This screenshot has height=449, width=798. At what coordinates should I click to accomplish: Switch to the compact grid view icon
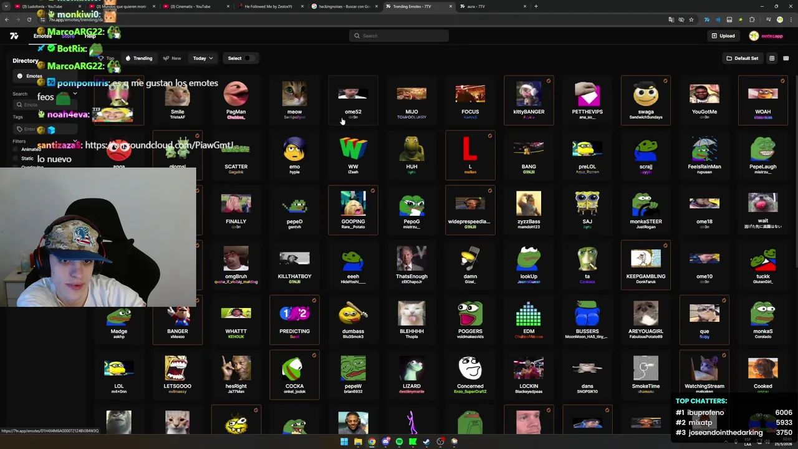(x=786, y=58)
